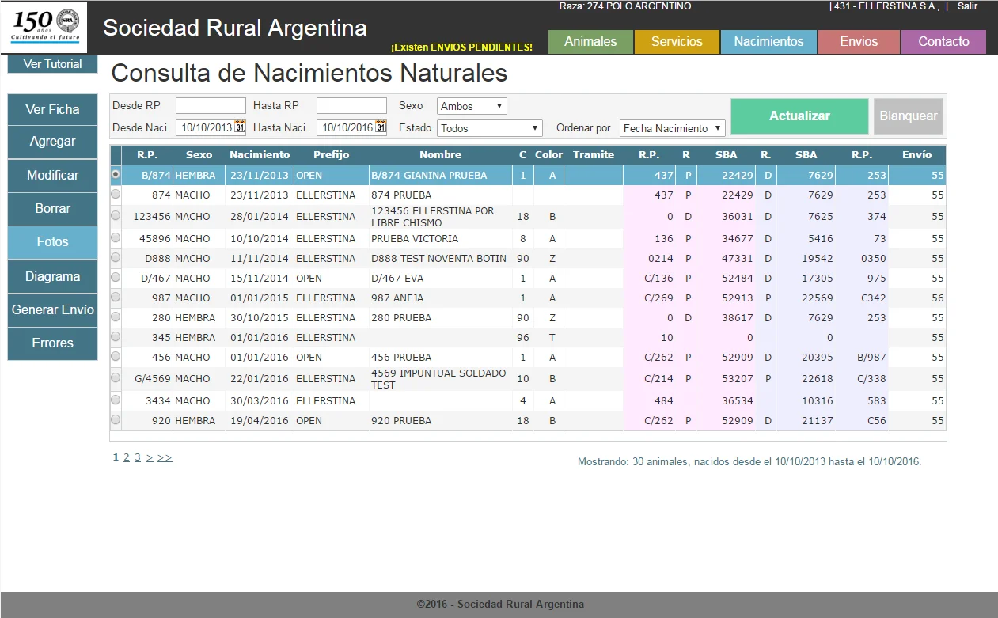The width and height of the screenshot is (998, 618).
Task: Select radio button for PRUEBA VICTORIA row
Action: (116, 237)
